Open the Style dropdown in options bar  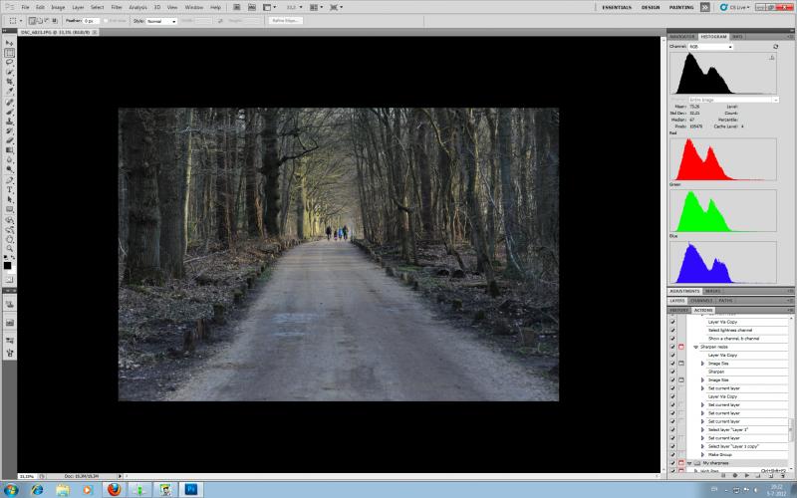coord(161,21)
